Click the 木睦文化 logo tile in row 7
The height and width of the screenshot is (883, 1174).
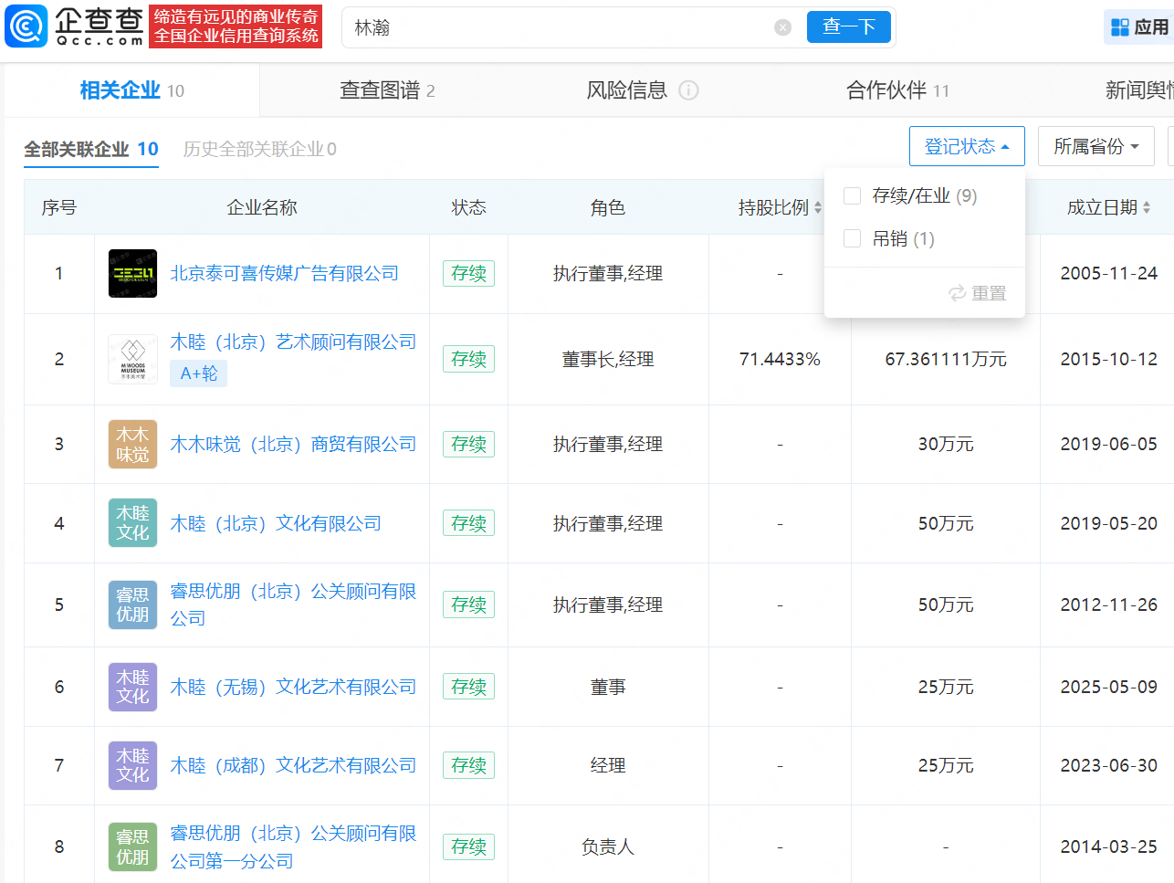(x=132, y=765)
